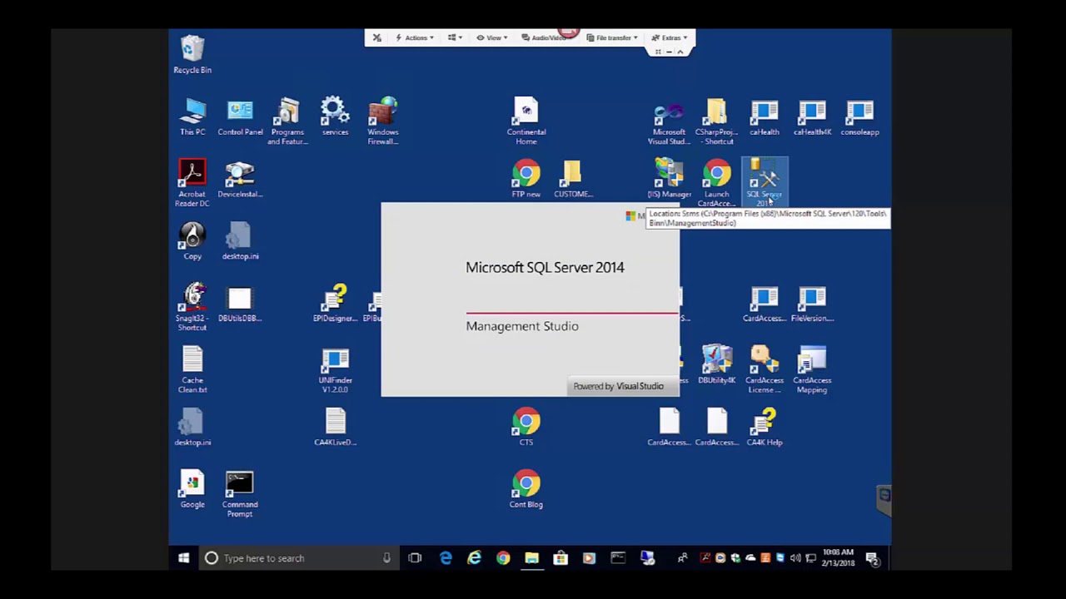Click the taskbar clock showing 10:08 AM

838,557
